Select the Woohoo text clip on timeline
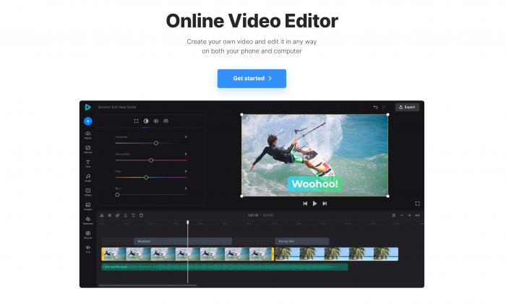Viewport: 506px width, 304px height. pyautogui.click(x=183, y=241)
